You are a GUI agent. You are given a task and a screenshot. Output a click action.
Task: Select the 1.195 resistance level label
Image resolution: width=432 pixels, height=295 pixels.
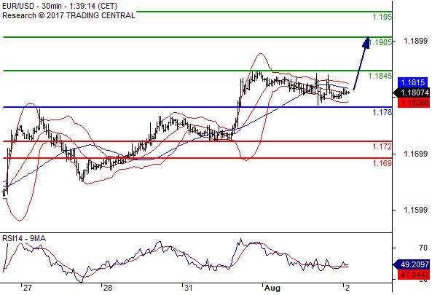pyautogui.click(x=382, y=17)
